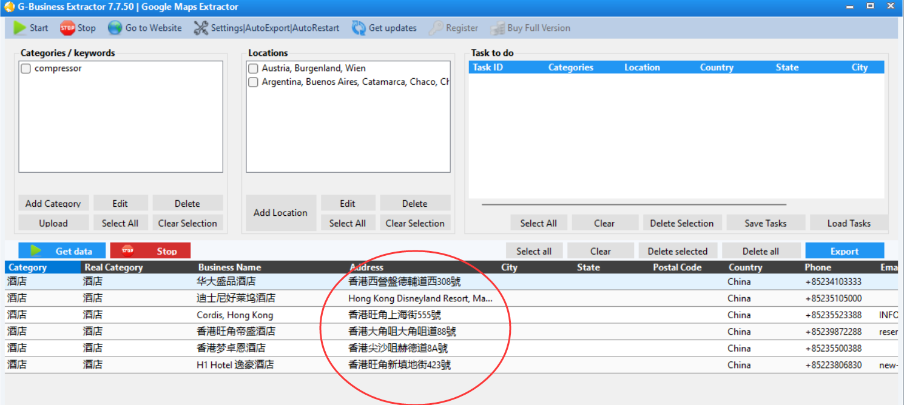
Task: Click the Settings|AutoExport|AutoRestart wrench icon
Action: [200, 27]
